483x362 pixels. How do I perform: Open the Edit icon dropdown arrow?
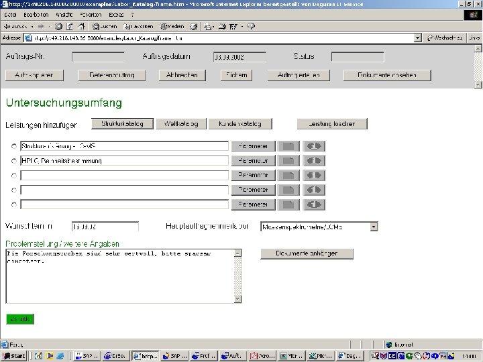242,27
